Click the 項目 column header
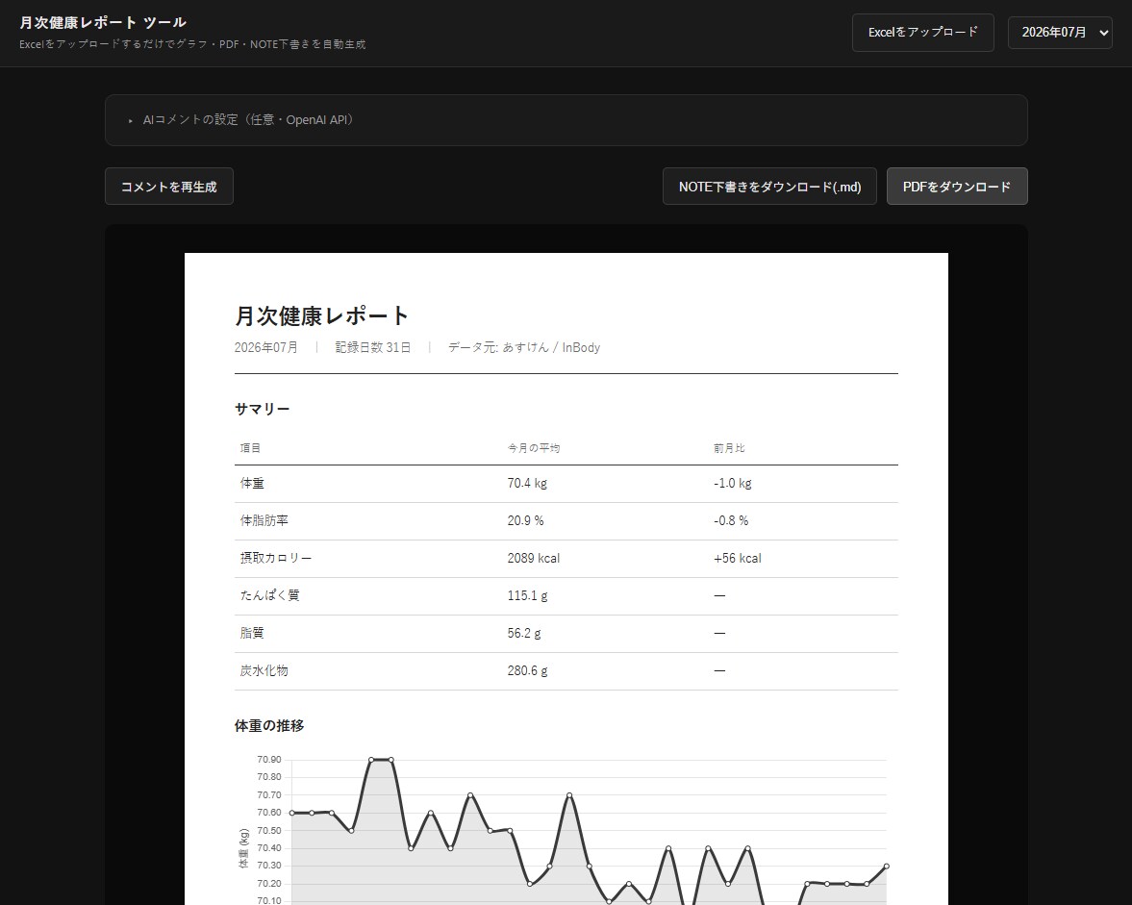Screen dimensions: 1132x905 click(250, 448)
